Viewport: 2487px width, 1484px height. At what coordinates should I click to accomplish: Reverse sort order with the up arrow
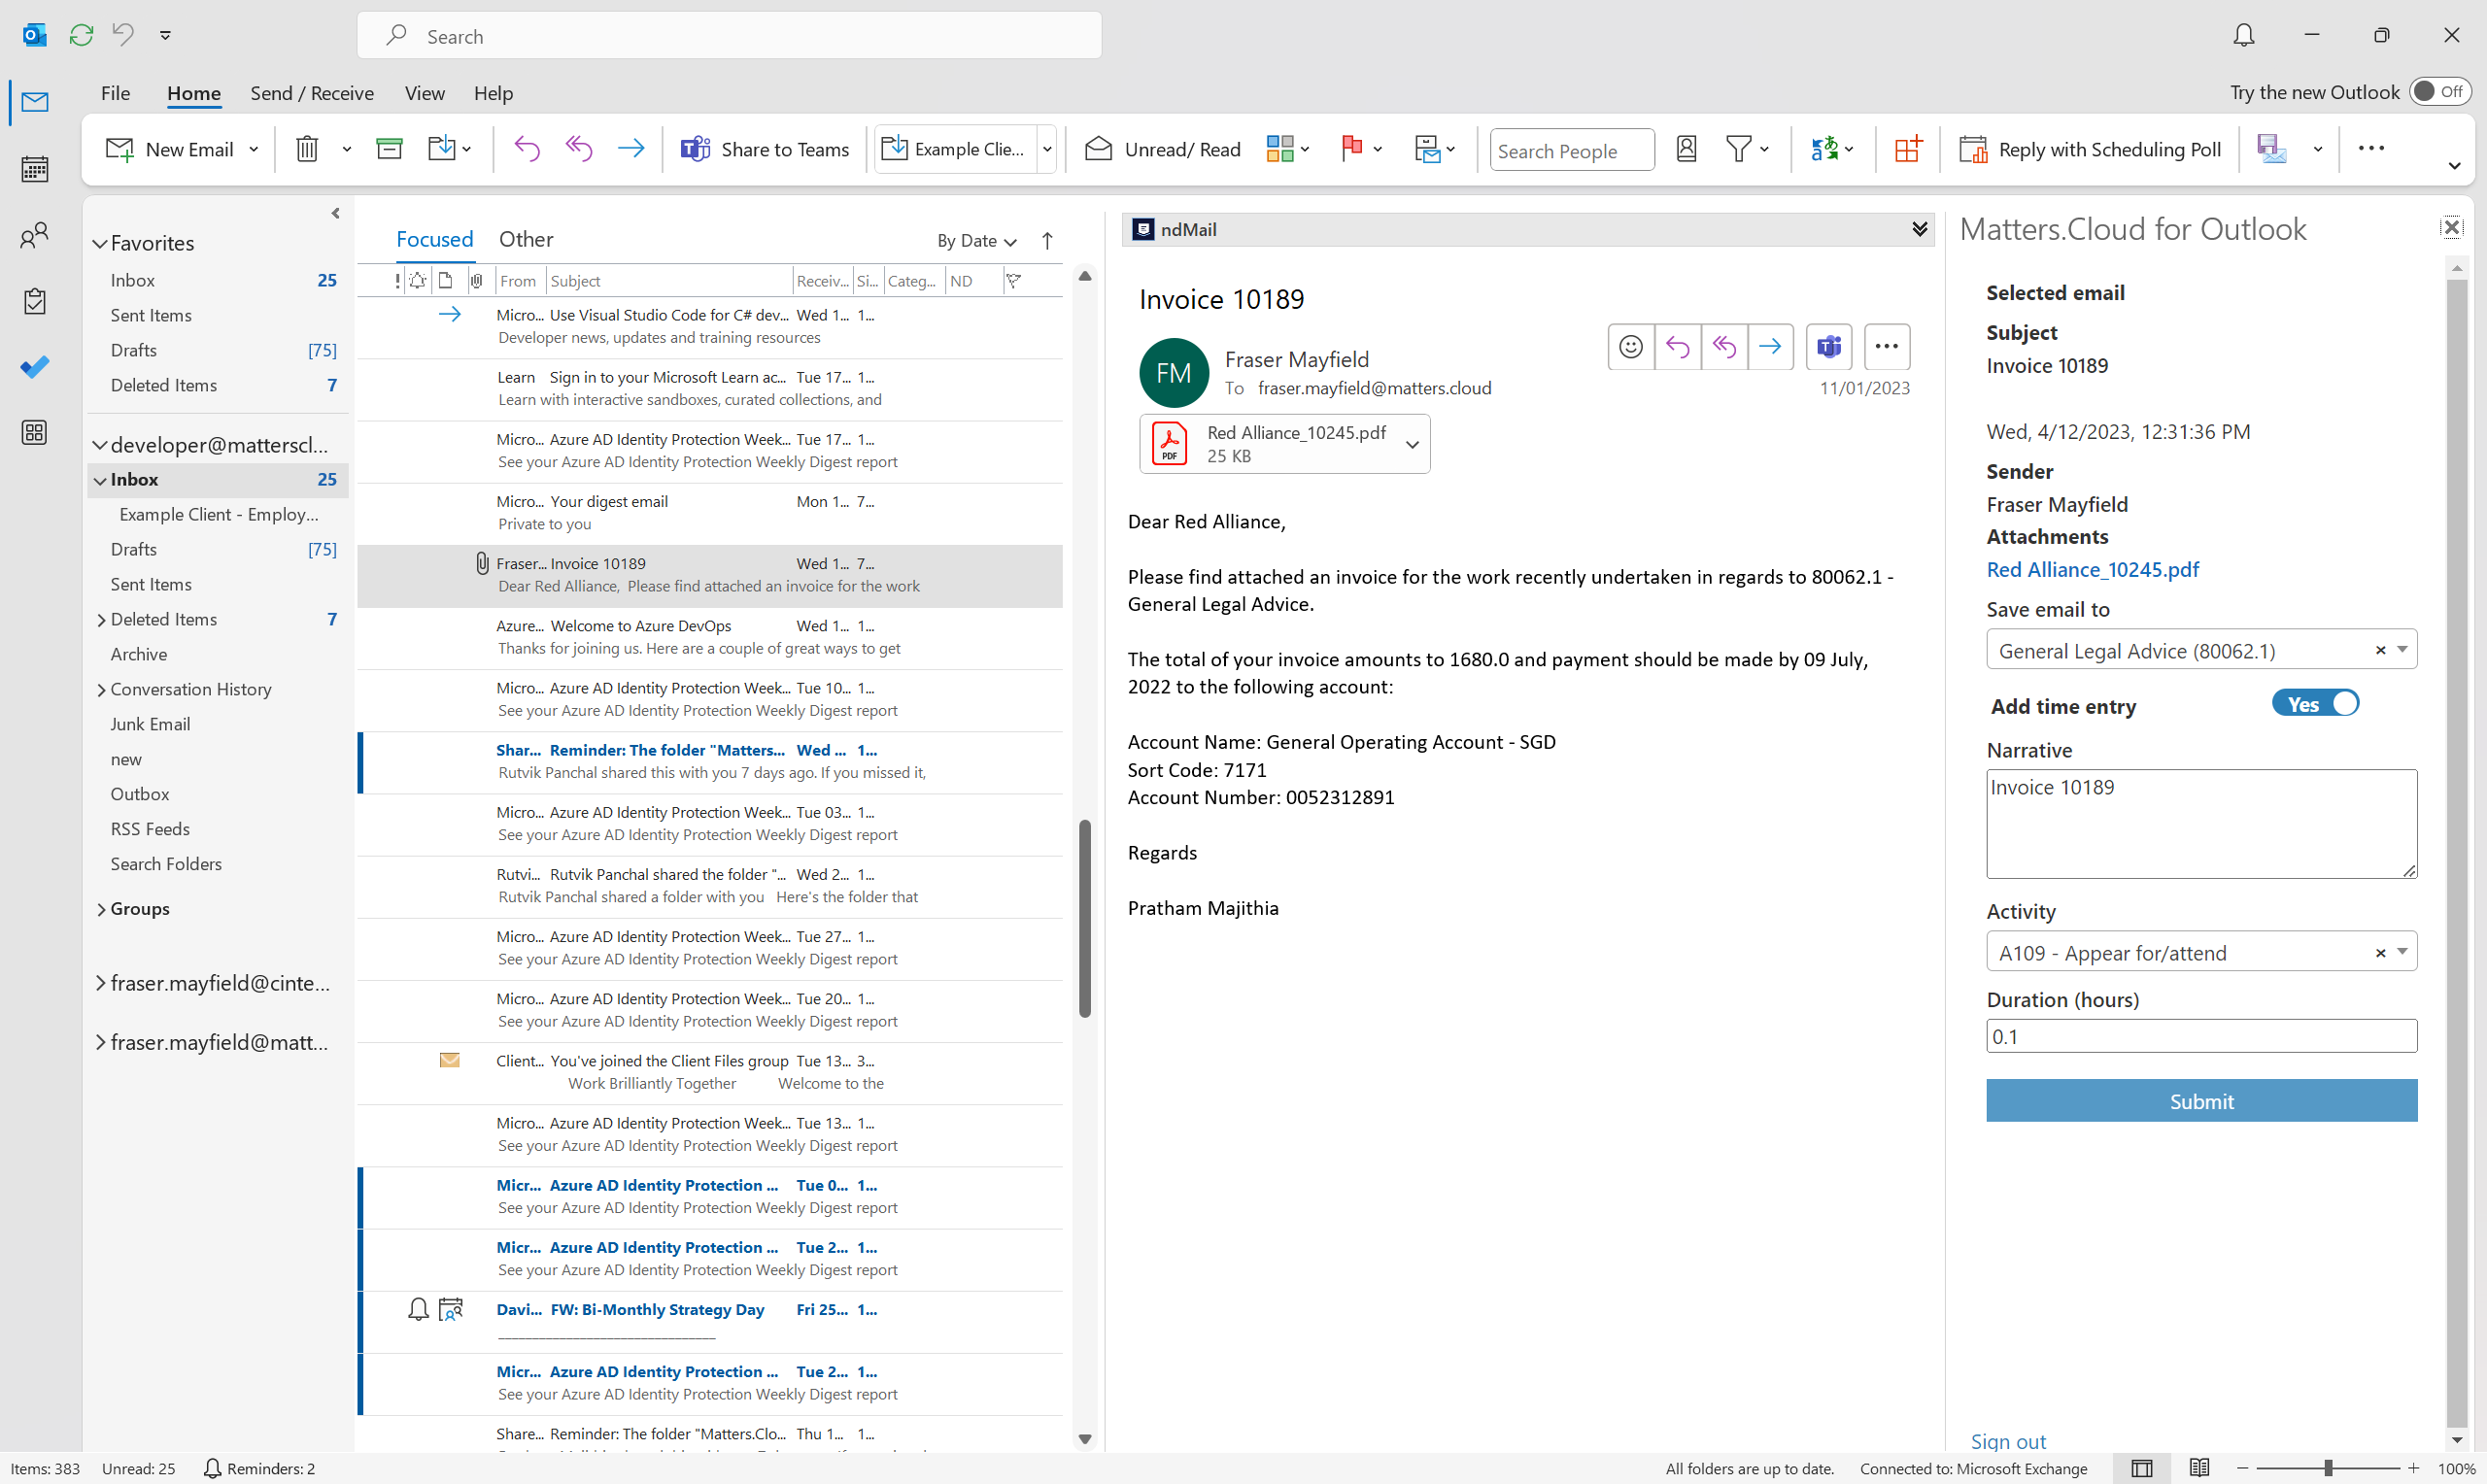(x=1047, y=241)
